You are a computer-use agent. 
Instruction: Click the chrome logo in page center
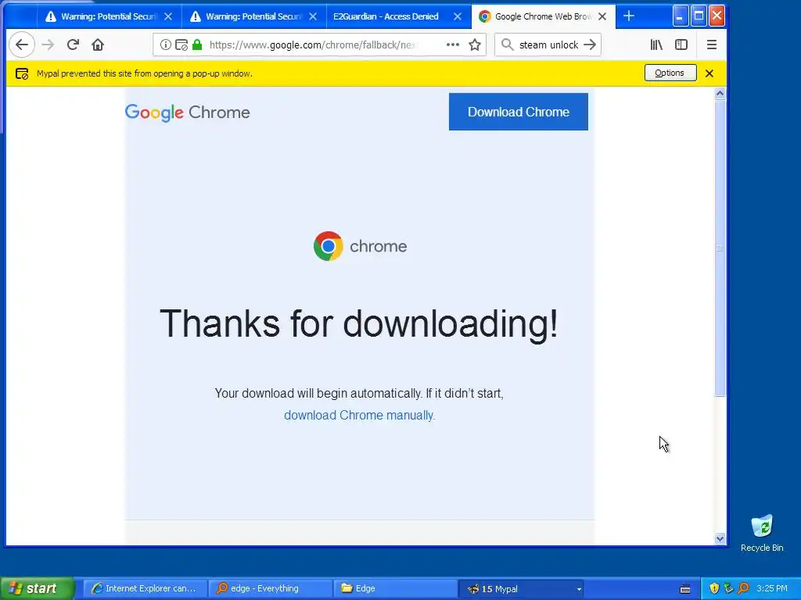[360, 246]
